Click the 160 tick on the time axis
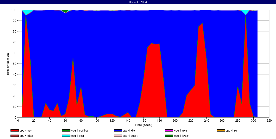Screen dimensions: 276x139 [144, 120]
